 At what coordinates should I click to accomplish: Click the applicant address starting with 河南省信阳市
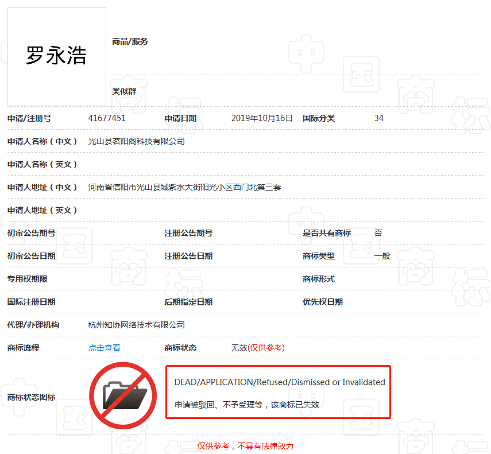point(184,187)
